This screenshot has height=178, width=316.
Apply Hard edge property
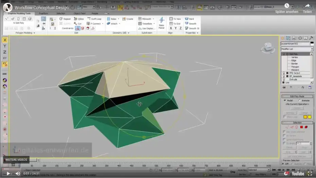pos(190,19)
